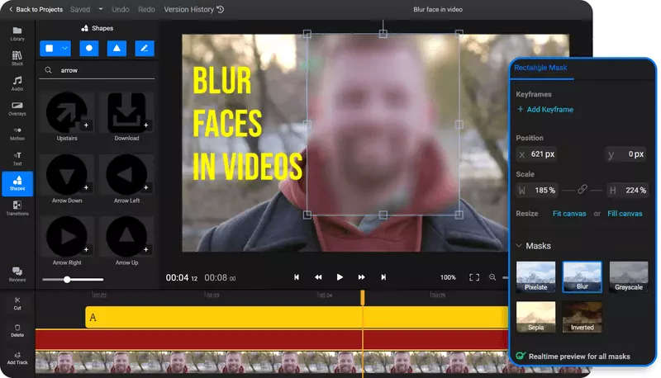Toggle realtime preview for all masks
661x378 pixels.
coord(521,357)
